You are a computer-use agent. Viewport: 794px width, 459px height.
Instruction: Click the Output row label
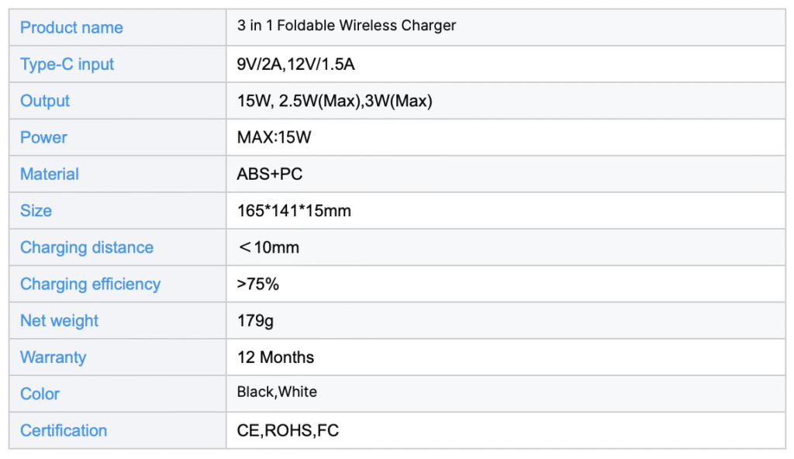[x=45, y=101]
